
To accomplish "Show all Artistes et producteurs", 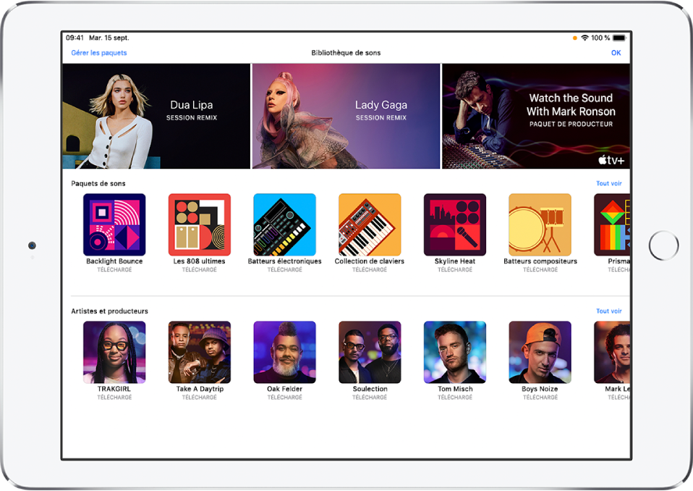I will 608,311.
